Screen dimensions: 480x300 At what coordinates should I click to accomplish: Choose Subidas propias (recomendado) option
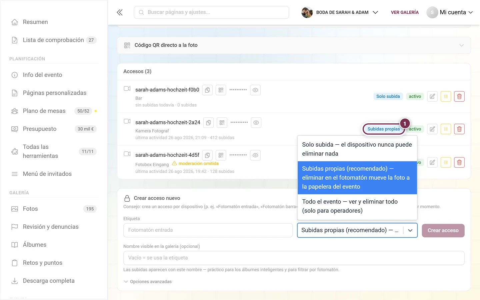pos(357,178)
